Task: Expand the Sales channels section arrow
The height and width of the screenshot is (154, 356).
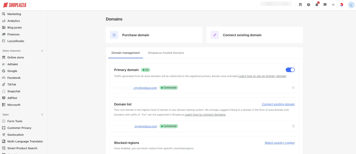Action: (42, 51)
